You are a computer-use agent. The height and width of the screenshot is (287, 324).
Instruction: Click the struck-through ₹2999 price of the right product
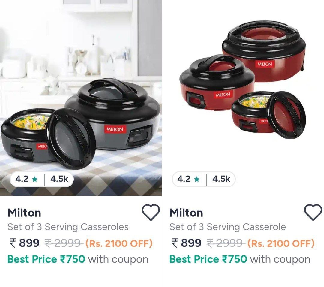click(x=226, y=243)
